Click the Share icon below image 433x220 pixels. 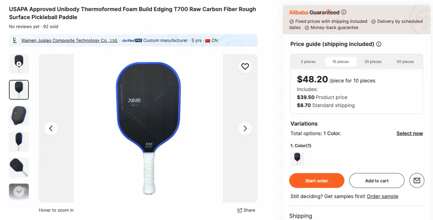(x=246, y=210)
